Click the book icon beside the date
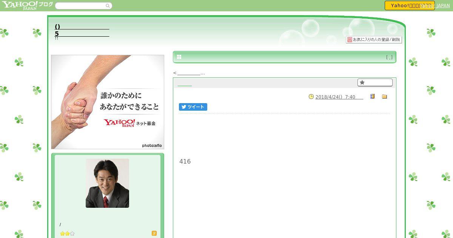Viewport: 453px width, 238px height. [x=372, y=96]
